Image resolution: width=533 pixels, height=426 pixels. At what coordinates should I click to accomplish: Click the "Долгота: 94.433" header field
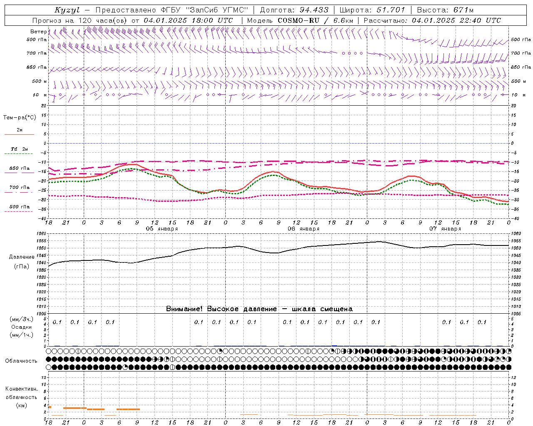[294, 10]
